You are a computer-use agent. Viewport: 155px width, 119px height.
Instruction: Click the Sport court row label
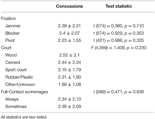pos(16,70)
